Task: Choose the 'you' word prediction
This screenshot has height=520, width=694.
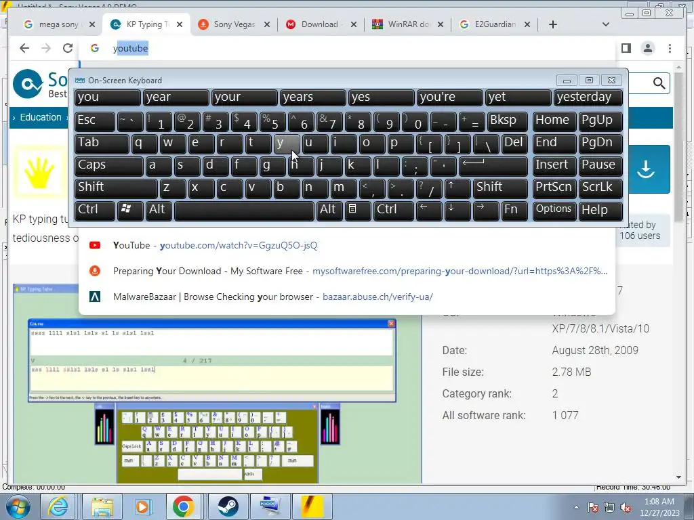Action: (108, 97)
